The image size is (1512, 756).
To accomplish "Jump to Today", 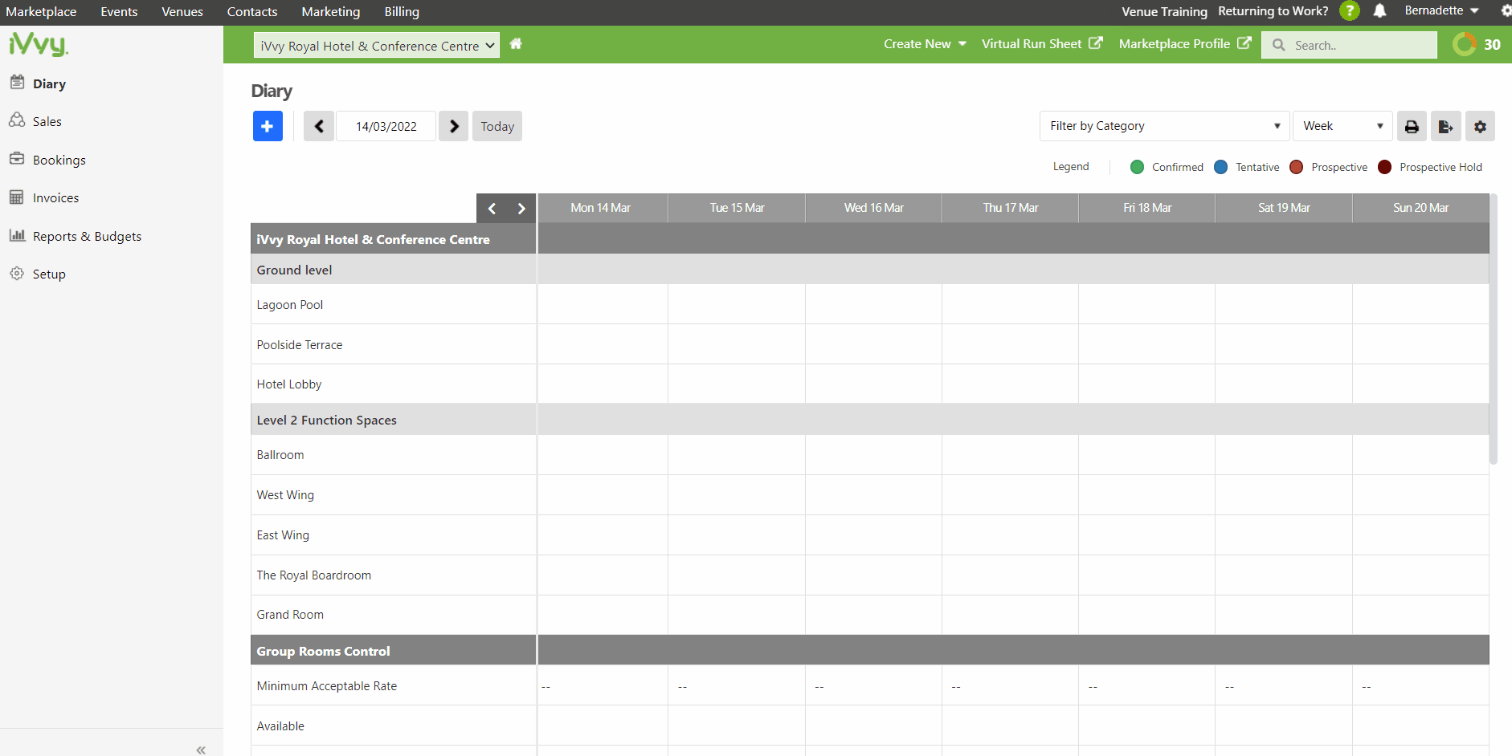I will point(497,126).
